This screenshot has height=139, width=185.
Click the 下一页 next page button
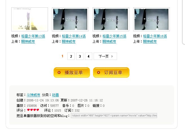(105, 56)
